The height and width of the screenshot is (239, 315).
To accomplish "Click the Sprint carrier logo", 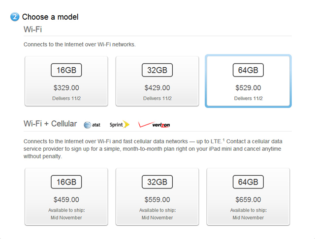I will [x=120, y=125].
